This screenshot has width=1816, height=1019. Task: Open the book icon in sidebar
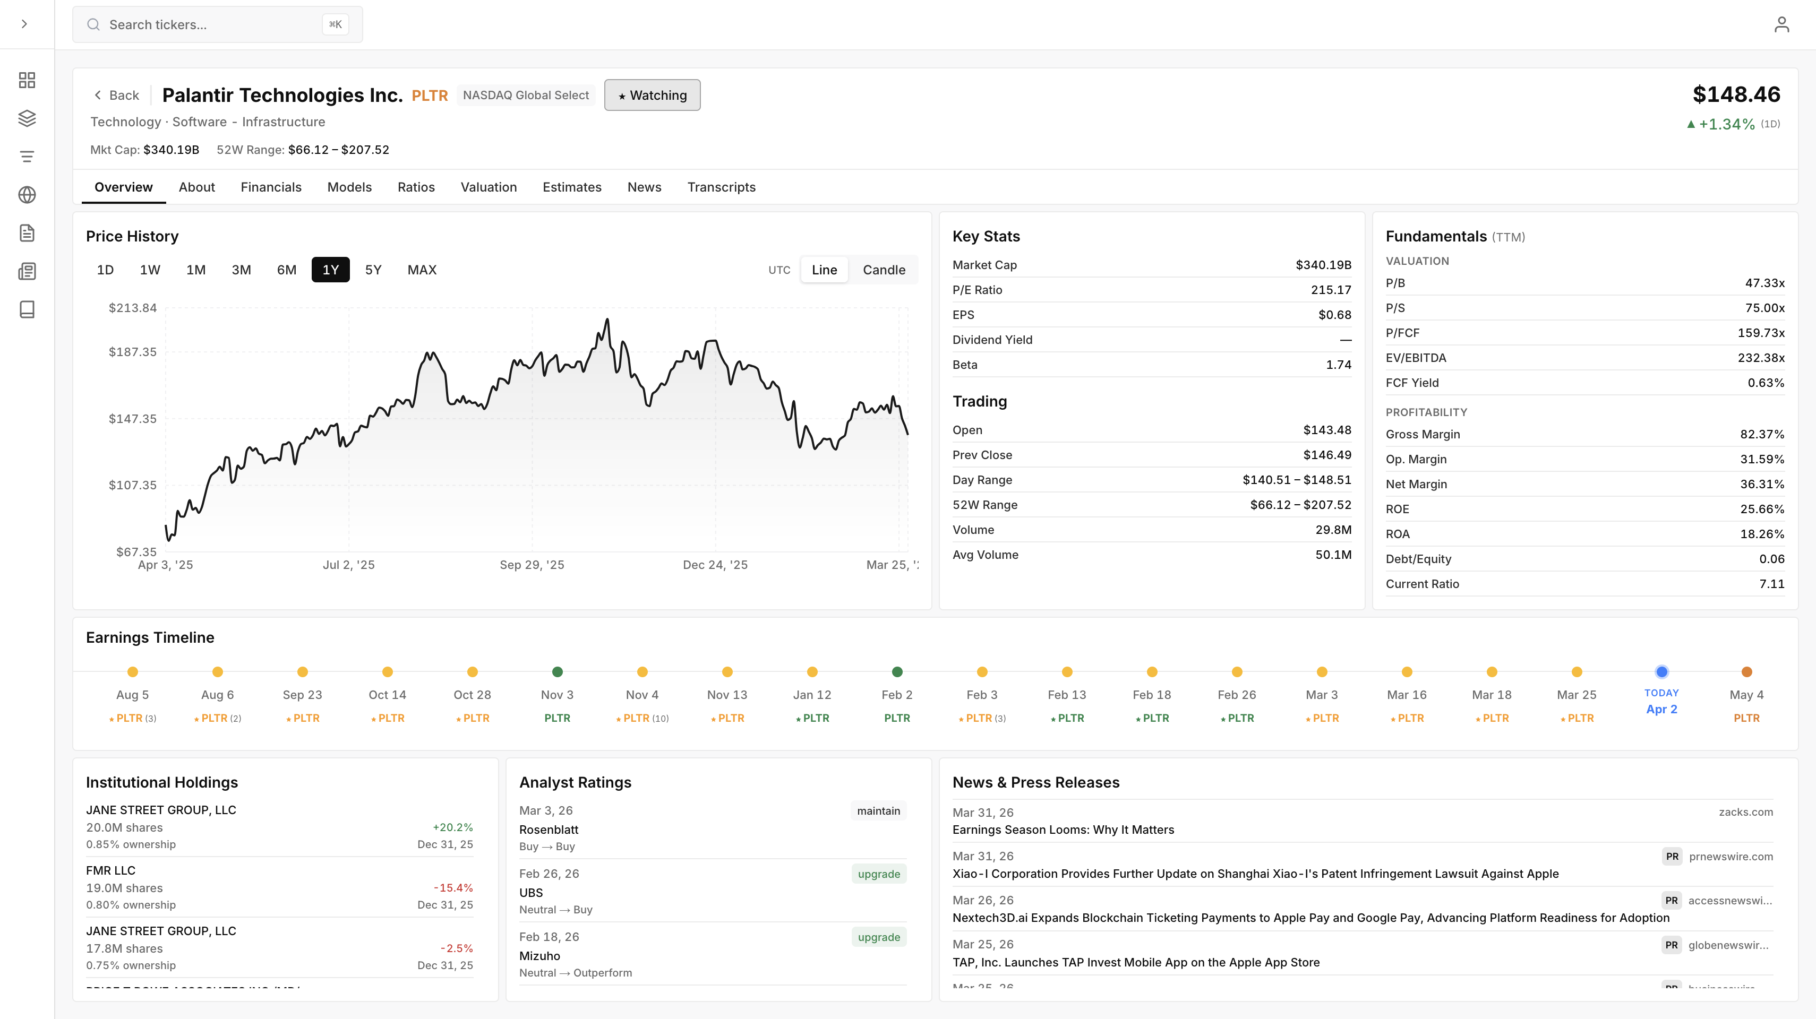pyautogui.click(x=27, y=309)
